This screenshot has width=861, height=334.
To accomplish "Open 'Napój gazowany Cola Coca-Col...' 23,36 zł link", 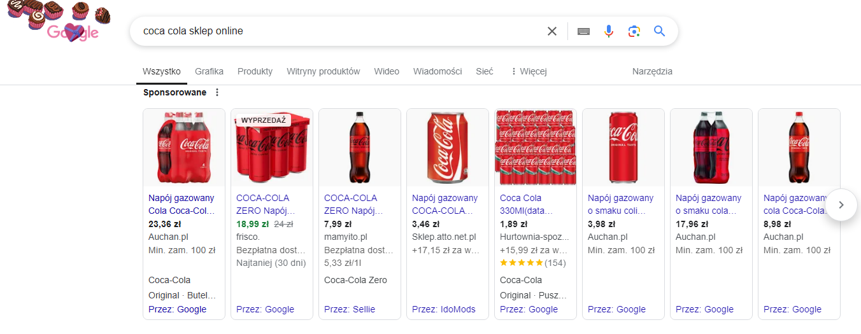I will [181, 204].
